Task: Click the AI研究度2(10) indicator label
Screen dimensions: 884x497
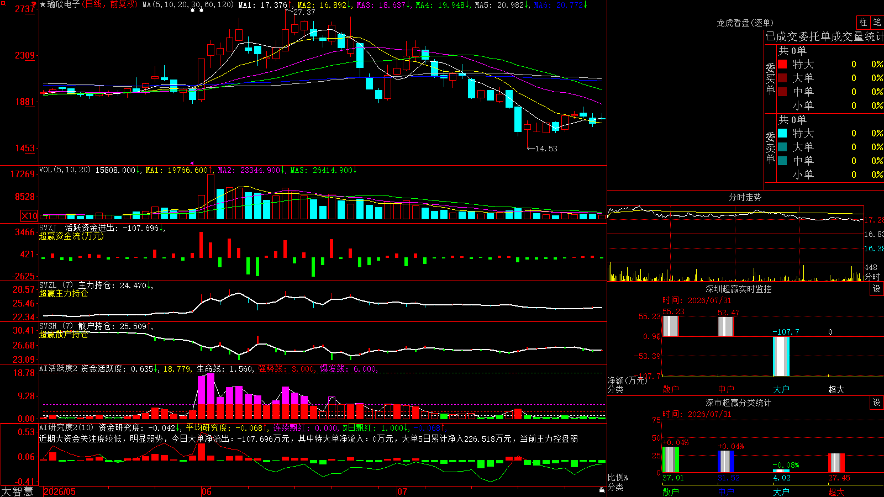Action: point(67,427)
